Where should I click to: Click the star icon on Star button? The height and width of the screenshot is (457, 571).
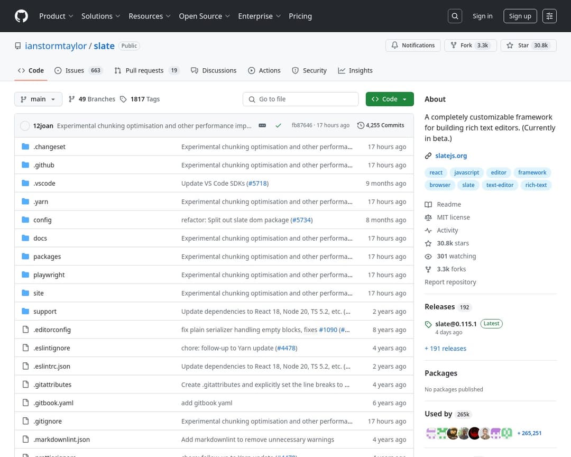510,45
